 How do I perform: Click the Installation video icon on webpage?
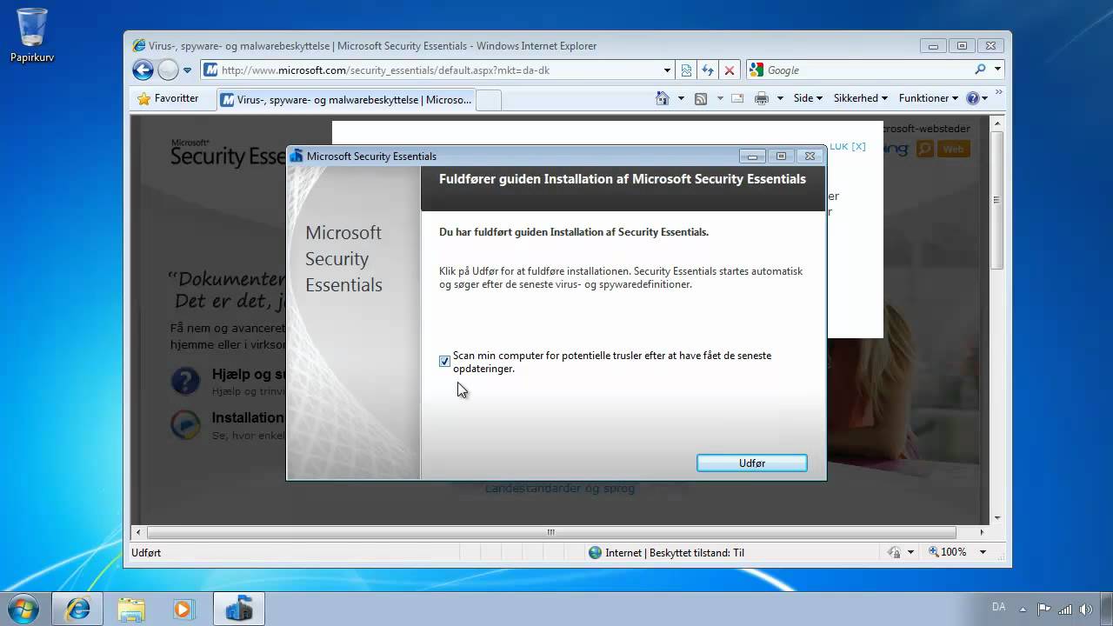click(x=185, y=423)
